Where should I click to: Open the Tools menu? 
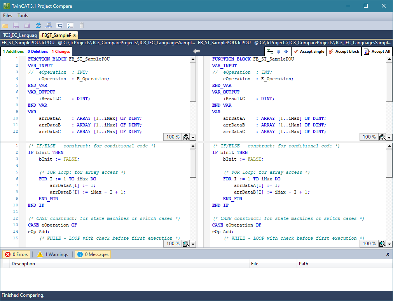tap(23, 16)
